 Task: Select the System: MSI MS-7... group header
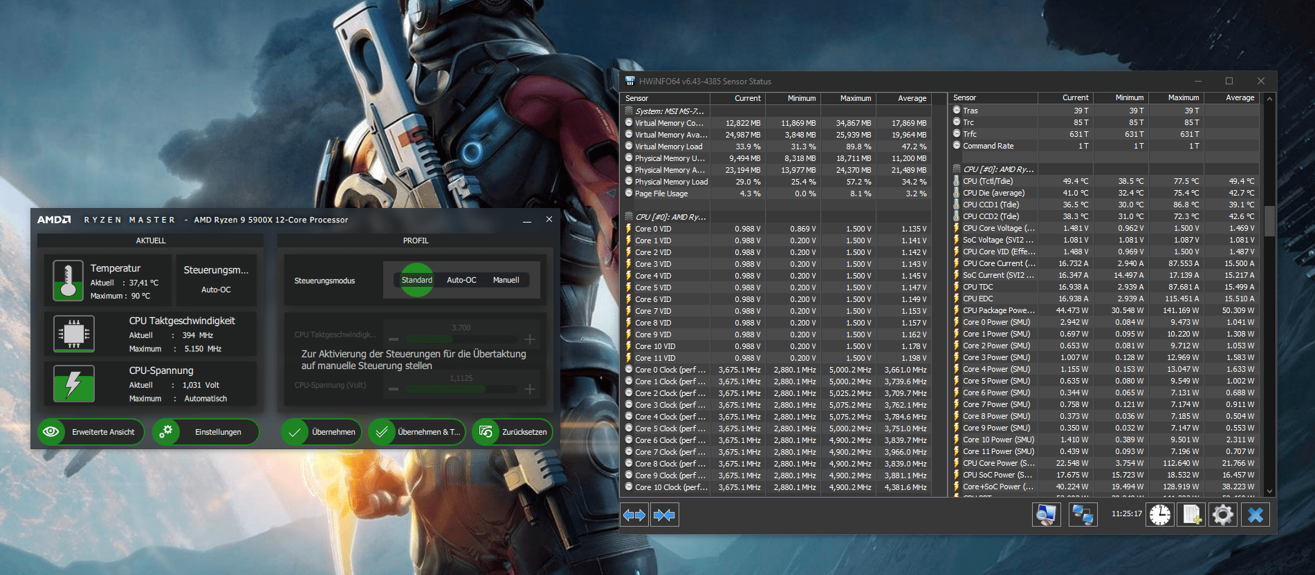click(x=776, y=111)
